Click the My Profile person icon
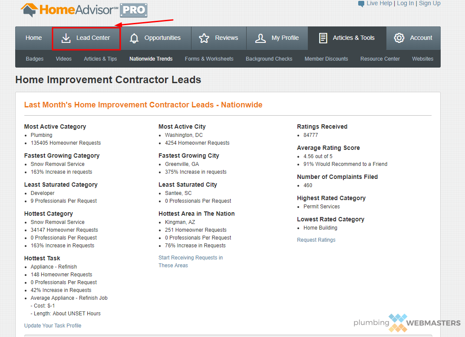Viewport: 465px width, 337px height. pos(261,38)
